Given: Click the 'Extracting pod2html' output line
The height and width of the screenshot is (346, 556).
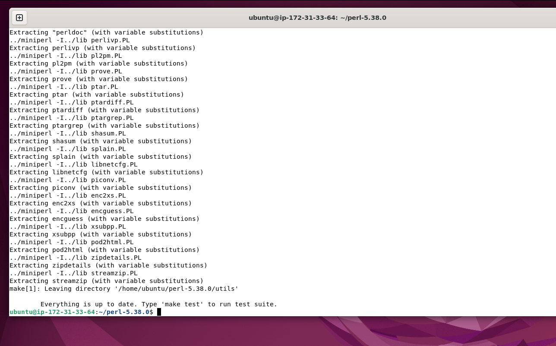Looking at the screenshot, I should pyautogui.click(x=104, y=250).
